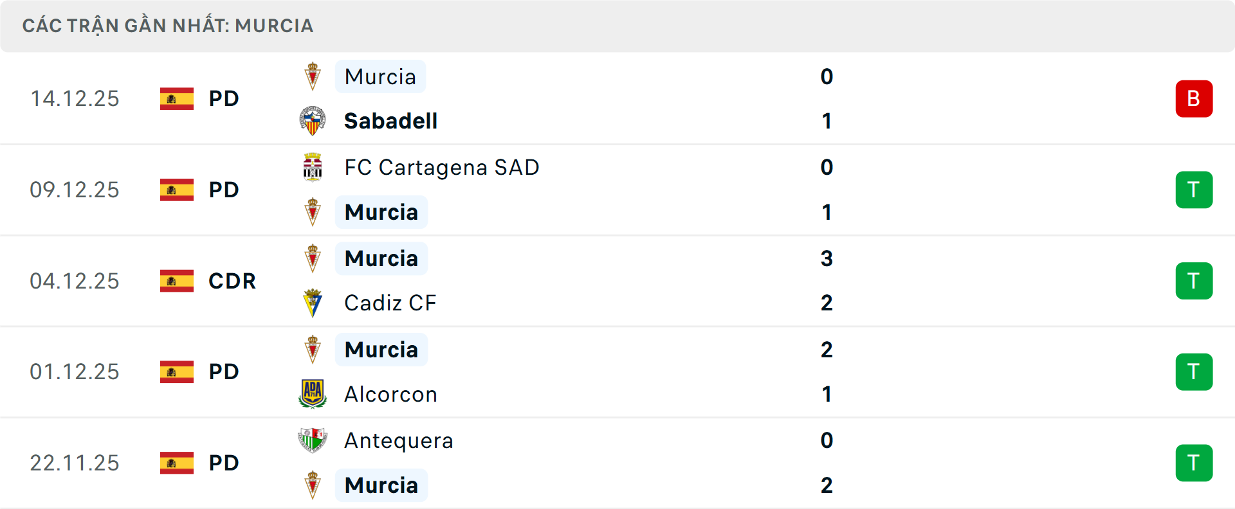
Task: Click the Cadiz CF team name
Action: point(390,302)
